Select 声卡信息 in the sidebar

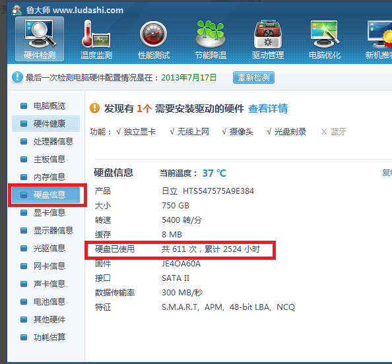click(x=46, y=284)
